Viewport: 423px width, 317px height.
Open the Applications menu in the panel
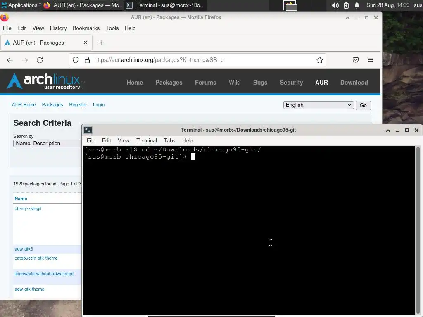click(21, 5)
